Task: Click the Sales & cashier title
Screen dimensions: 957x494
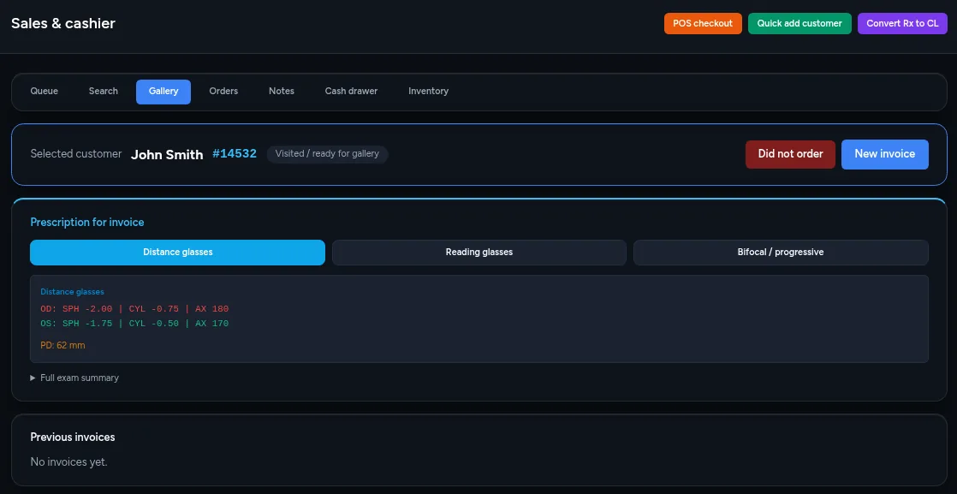Action: tap(63, 24)
